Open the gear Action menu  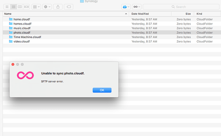point(47,7)
